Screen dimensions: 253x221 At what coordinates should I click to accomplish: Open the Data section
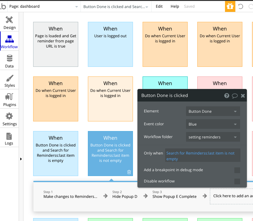pos(9,61)
